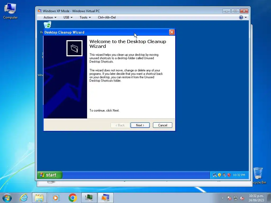
Task: Click the host network tray icon
Action: 235,198
